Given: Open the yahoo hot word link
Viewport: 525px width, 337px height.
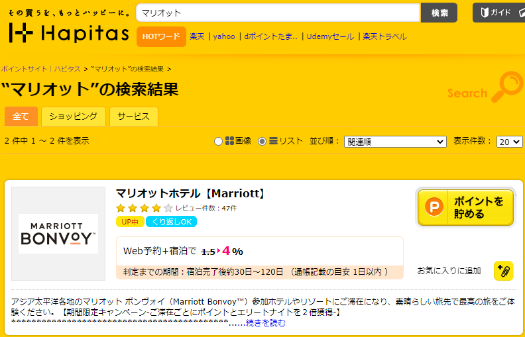Looking at the screenshot, I should (224, 36).
